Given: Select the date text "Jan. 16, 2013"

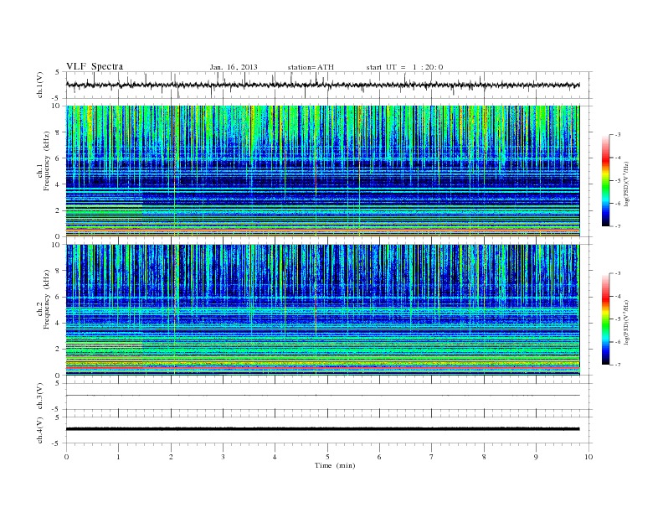Looking at the screenshot, I should coord(234,67).
